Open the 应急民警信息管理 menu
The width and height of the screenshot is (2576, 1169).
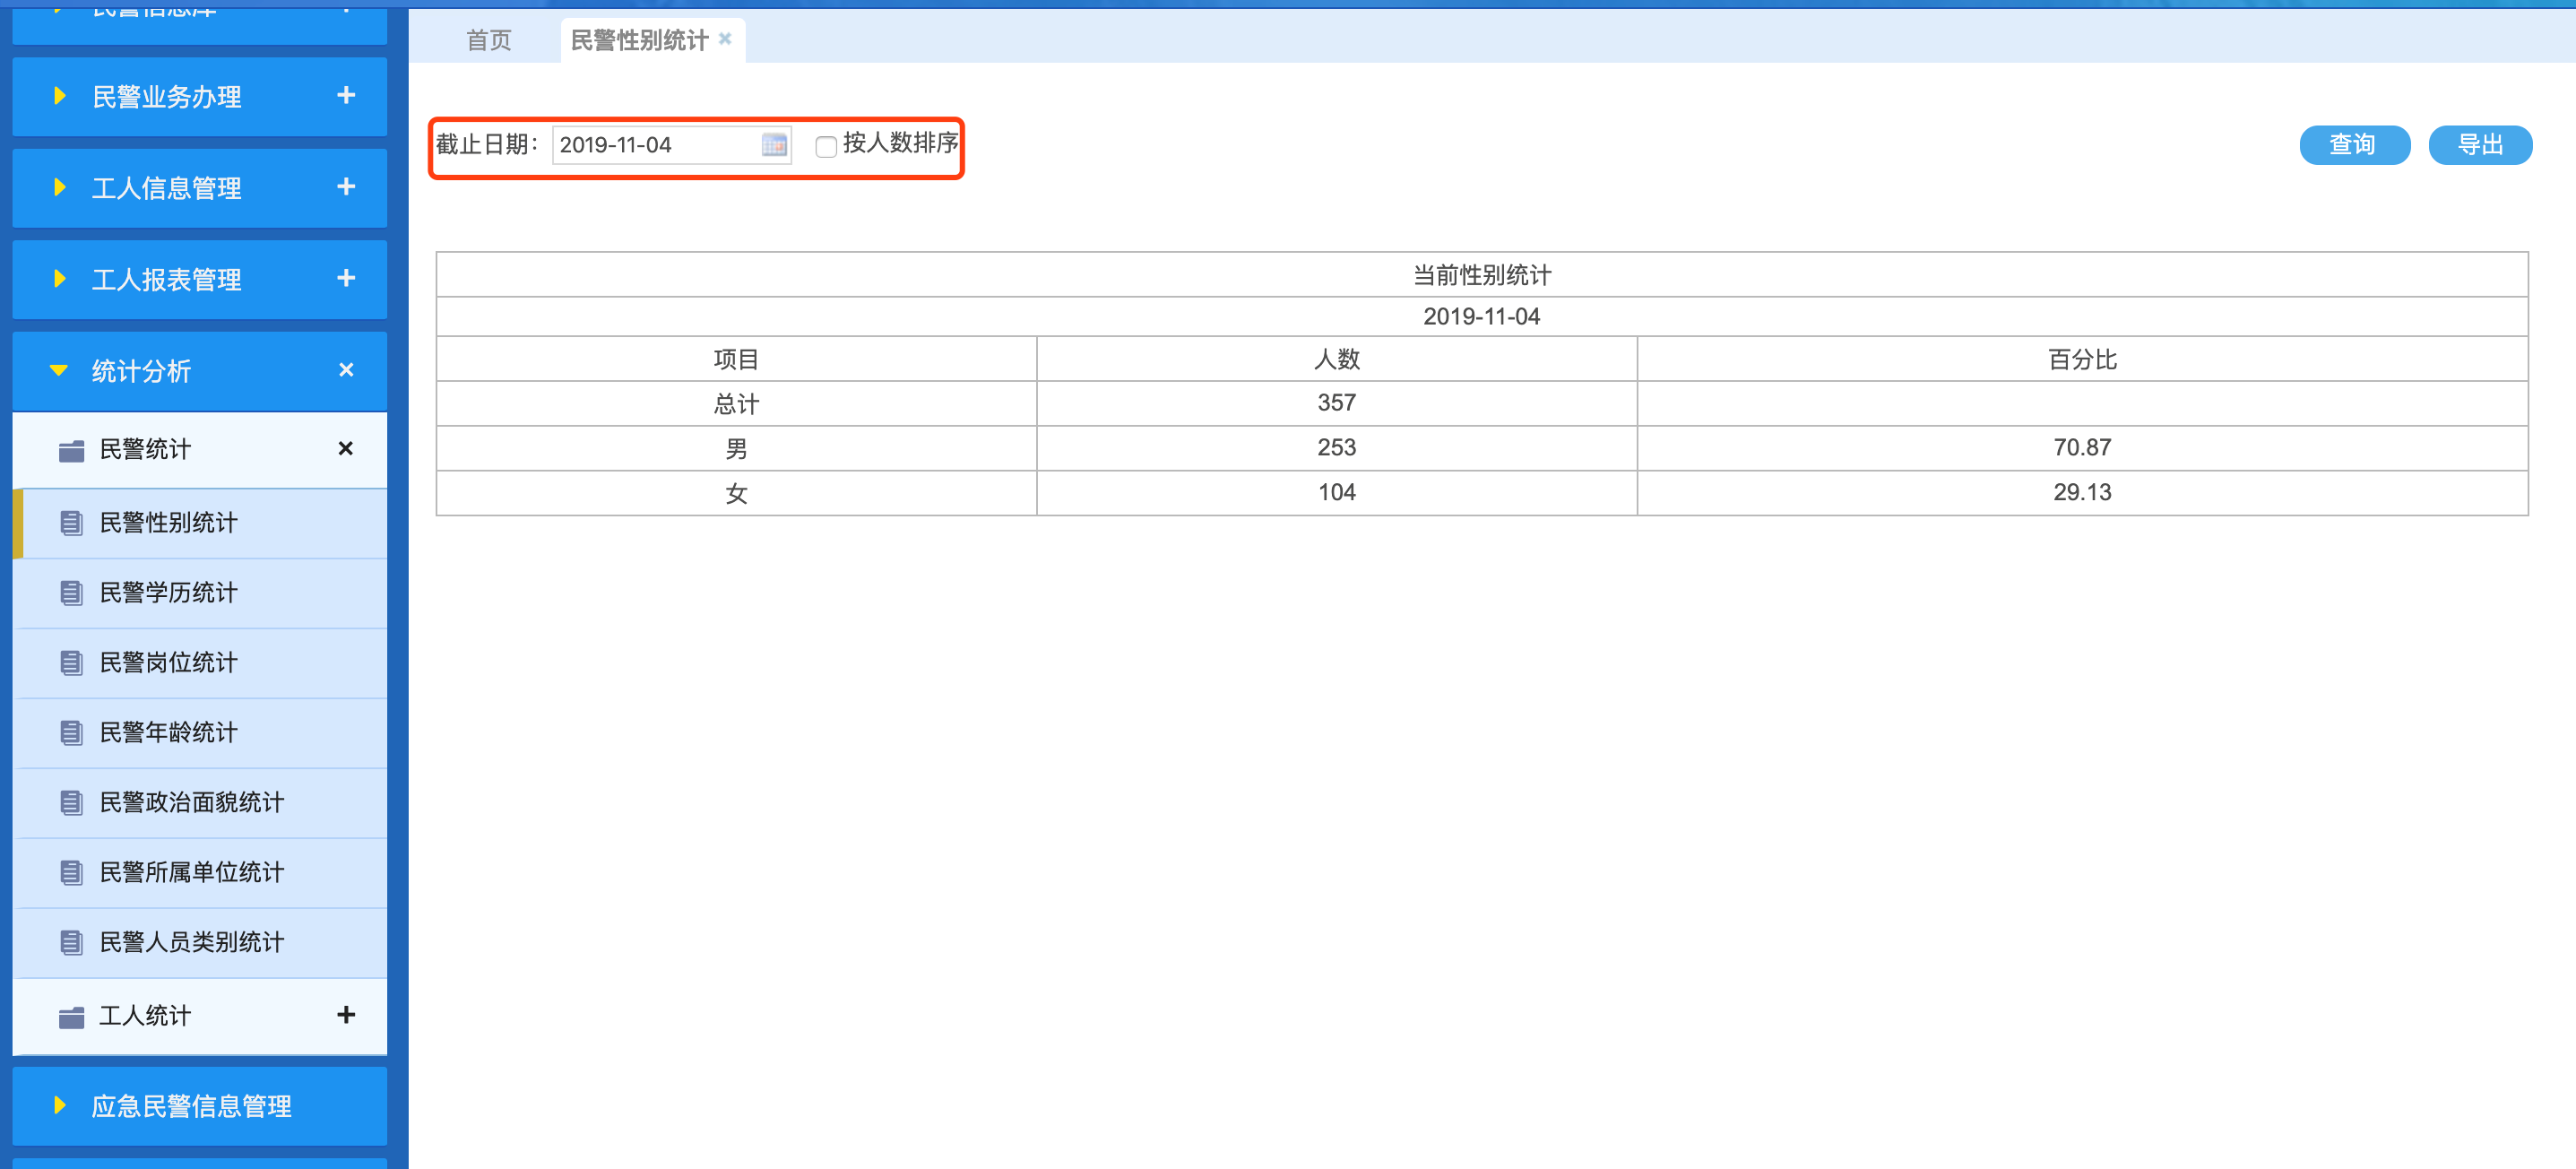200,1106
